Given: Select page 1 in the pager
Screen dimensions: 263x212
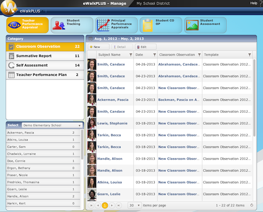Looking at the screenshot, I should [x=105, y=205].
